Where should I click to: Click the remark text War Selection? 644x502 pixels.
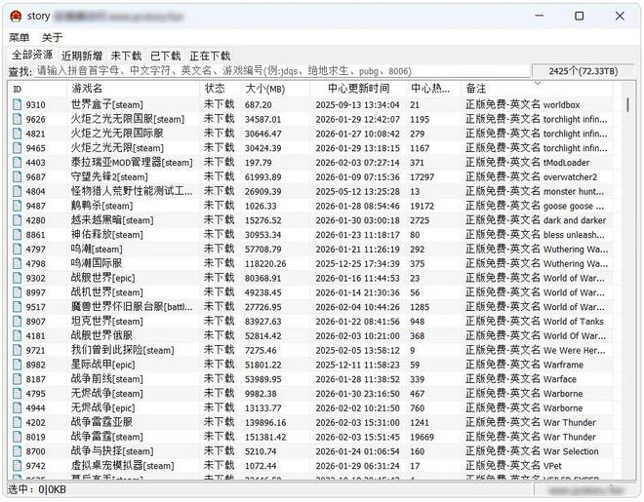[x=571, y=451]
